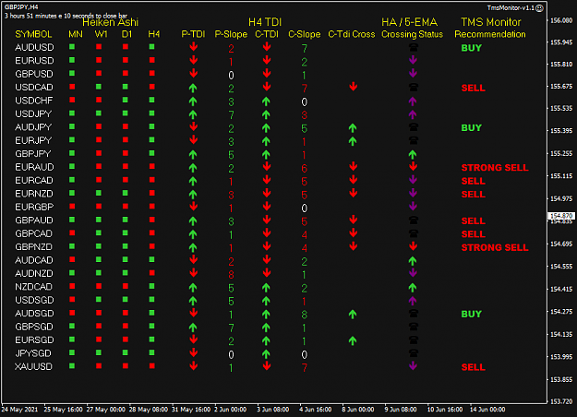Click the AUDSGD C-Tdi Cross green arrow
This screenshot has height=417, width=577.
click(x=353, y=314)
